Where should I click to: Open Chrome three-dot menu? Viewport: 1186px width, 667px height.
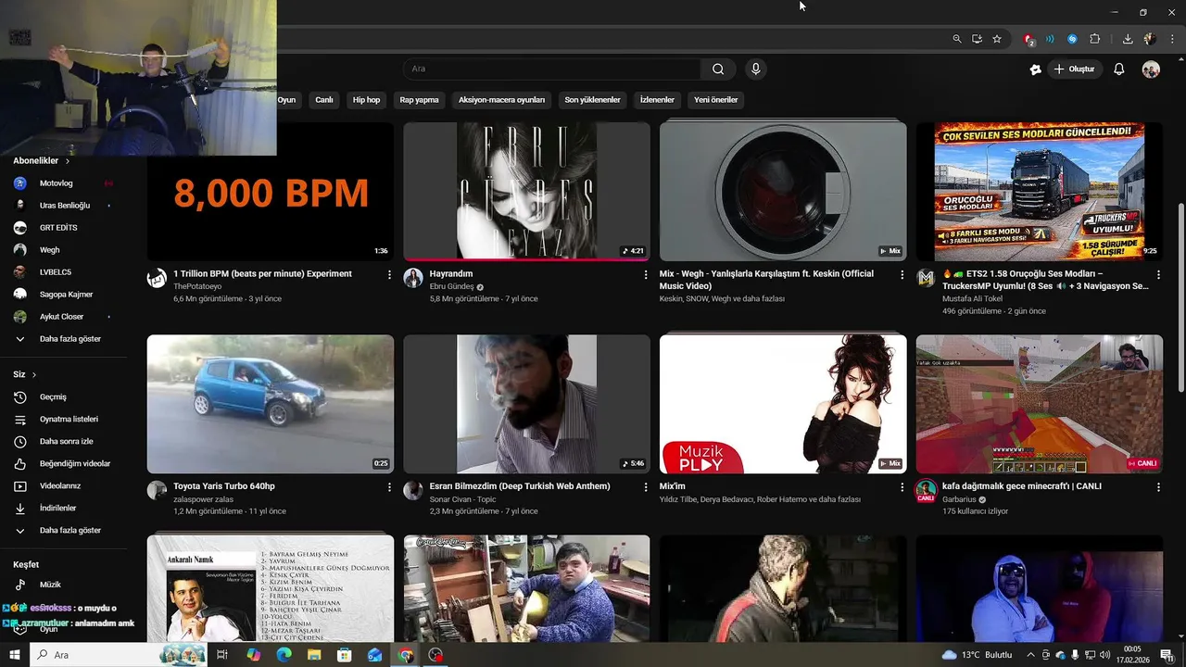coord(1171,39)
